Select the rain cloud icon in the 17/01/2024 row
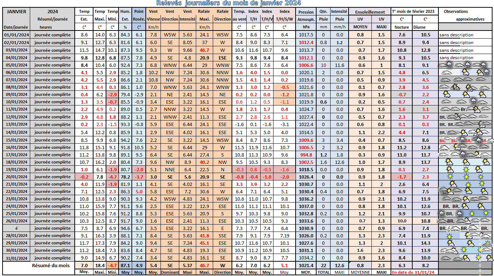 [x=462, y=154]
